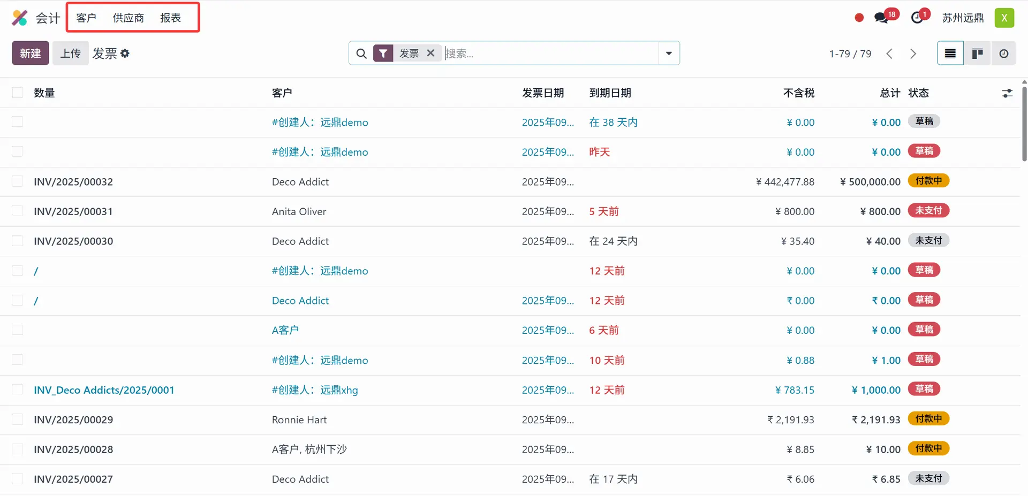Click the invoice settings gear icon
This screenshot has height=496, width=1028.
pos(125,54)
